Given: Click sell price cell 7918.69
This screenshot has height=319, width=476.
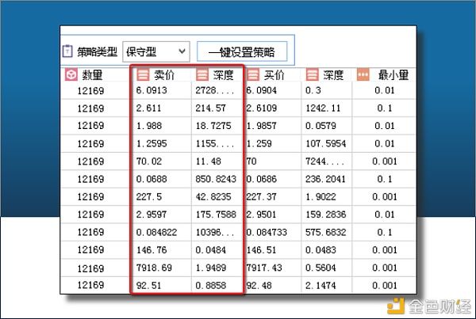Looking at the screenshot, I should pyautogui.click(x=154, y=268).
